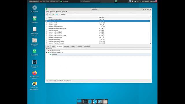Collapse the To be installed tree node

(47, 53)
